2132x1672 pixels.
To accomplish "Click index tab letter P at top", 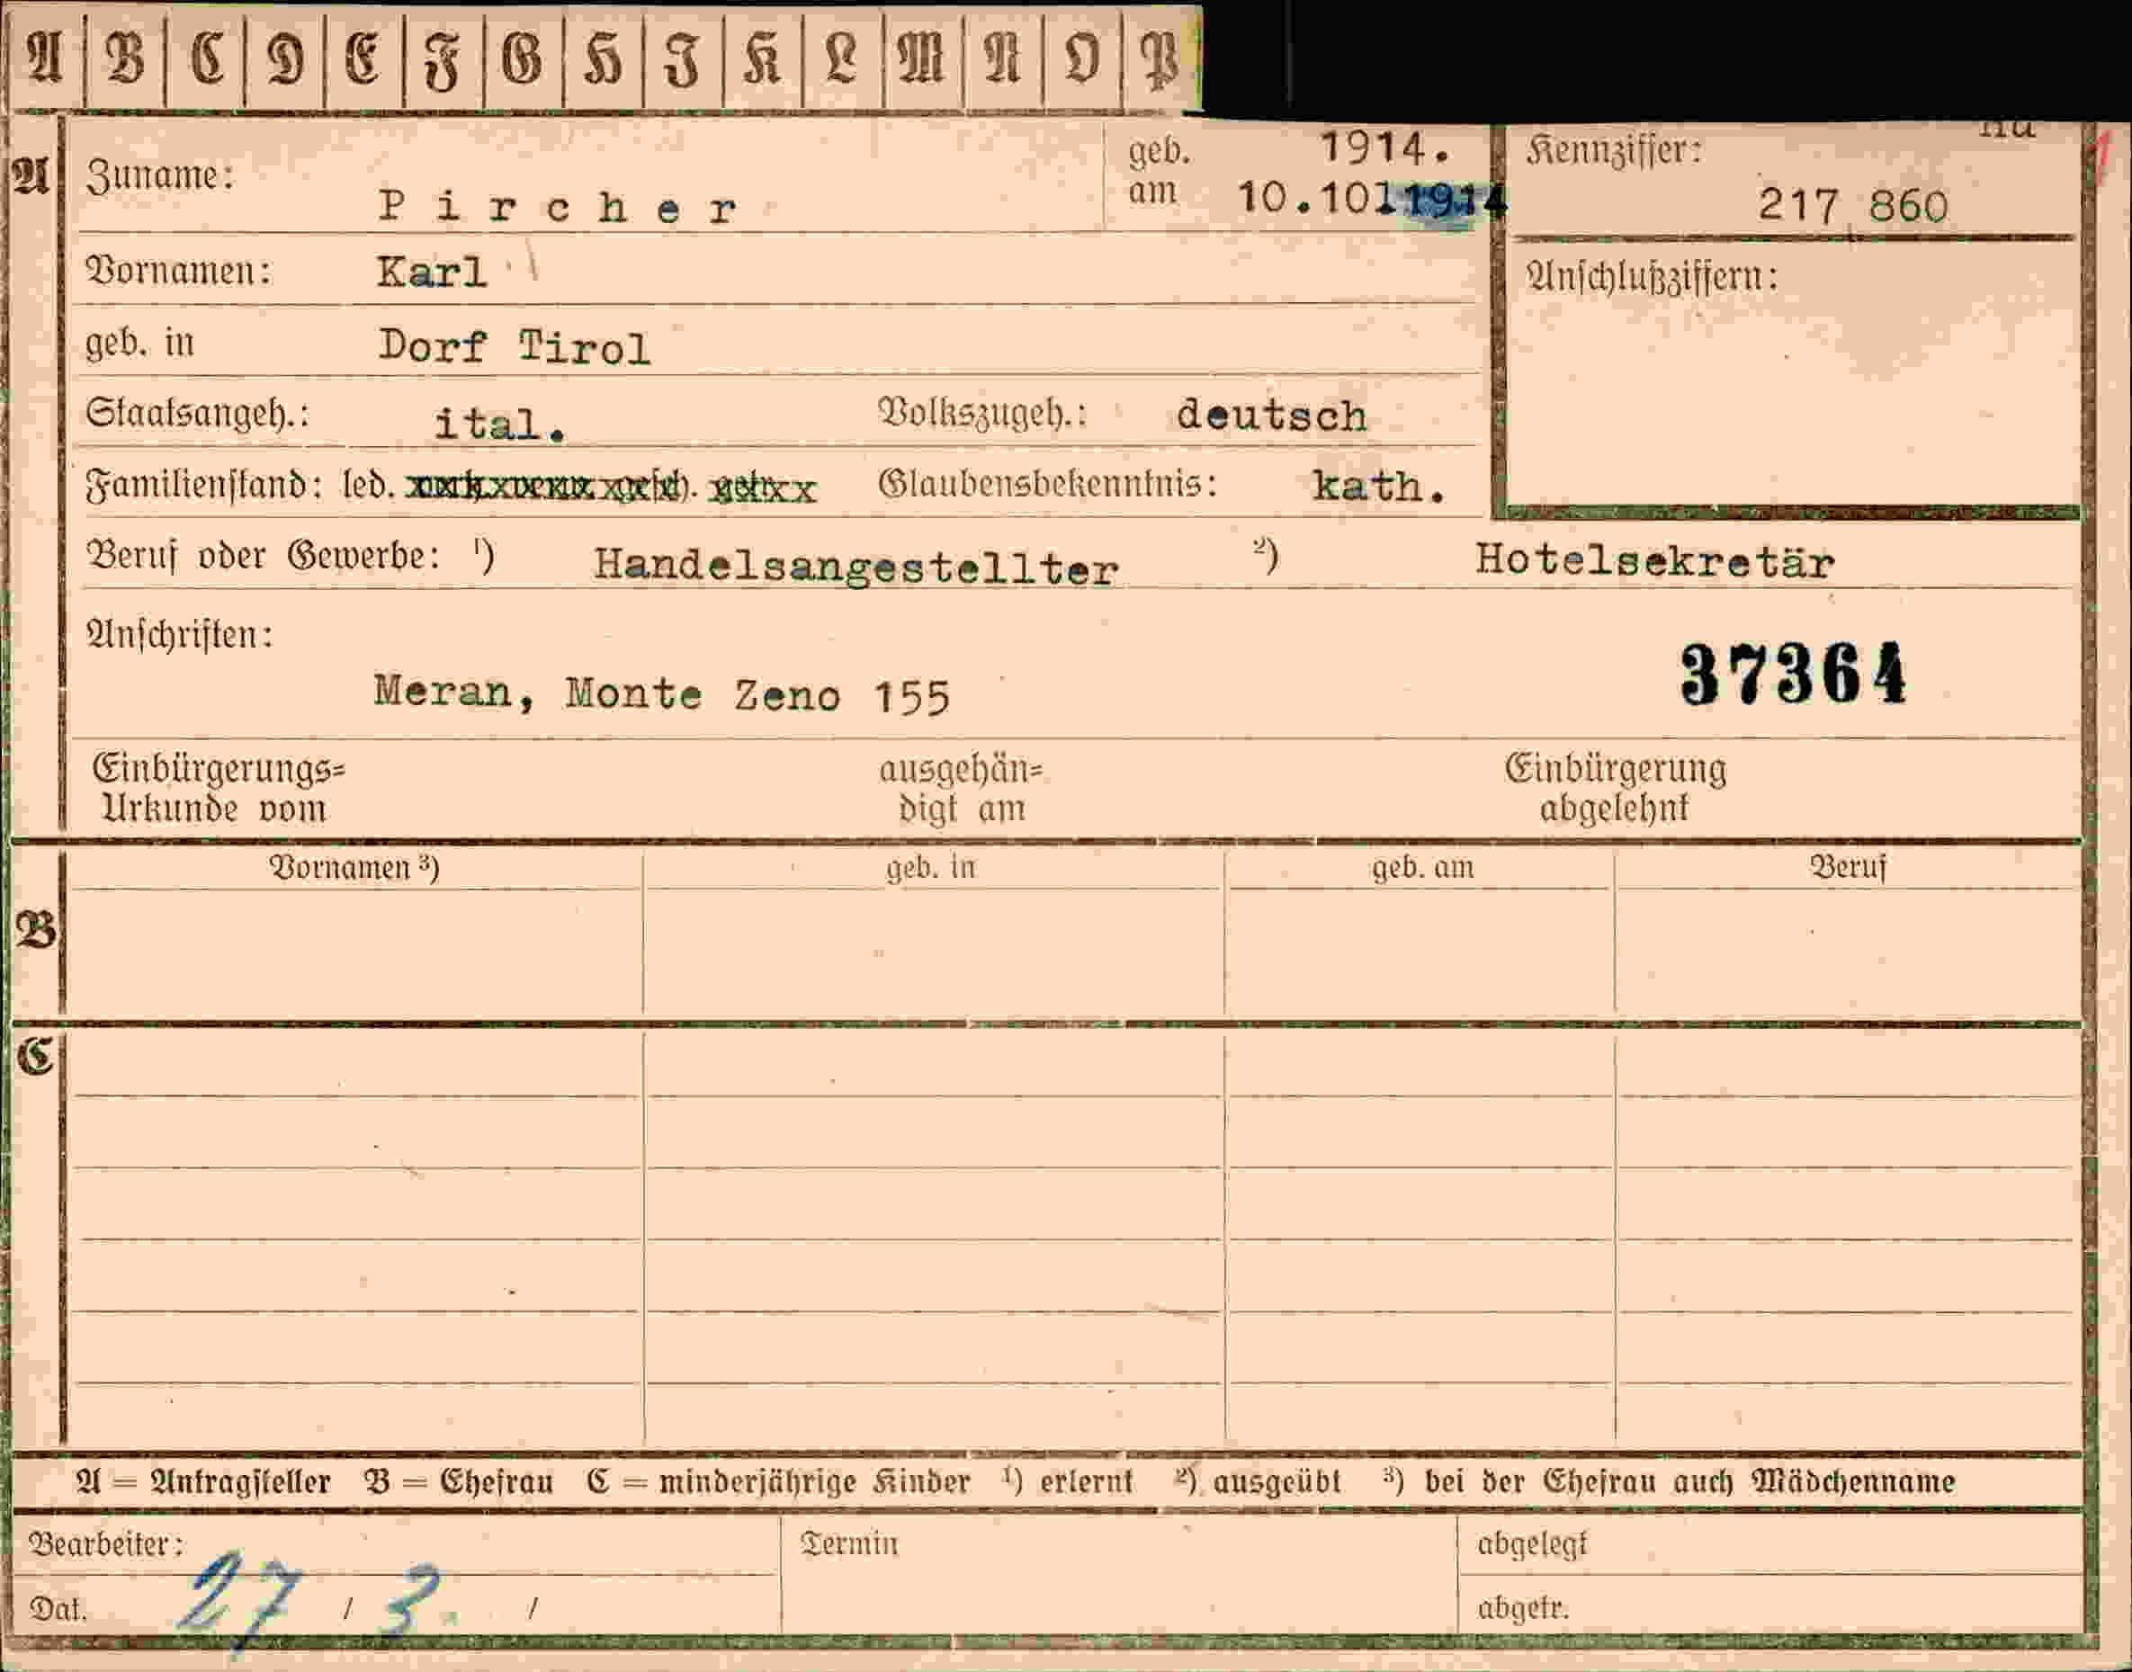I will pos(1161,59).
